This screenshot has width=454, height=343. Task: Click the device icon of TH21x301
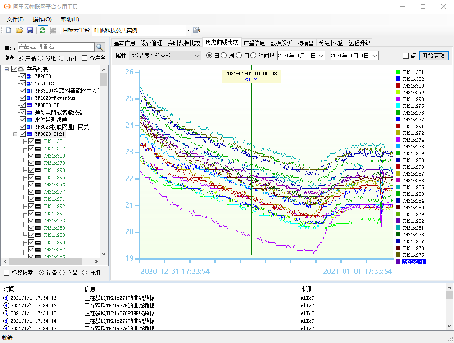[x=38, y=141]
